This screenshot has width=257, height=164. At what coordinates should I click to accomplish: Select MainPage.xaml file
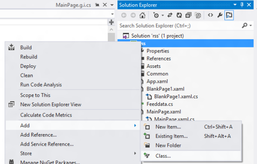coord(164,112)
